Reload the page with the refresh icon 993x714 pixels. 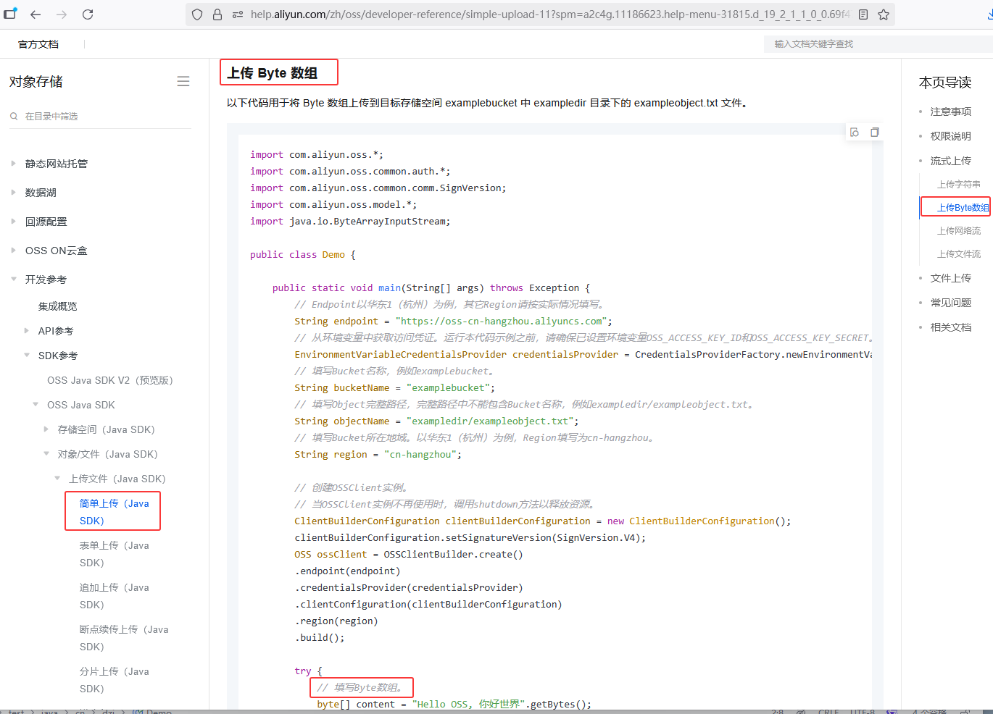(x=88, y=14)
